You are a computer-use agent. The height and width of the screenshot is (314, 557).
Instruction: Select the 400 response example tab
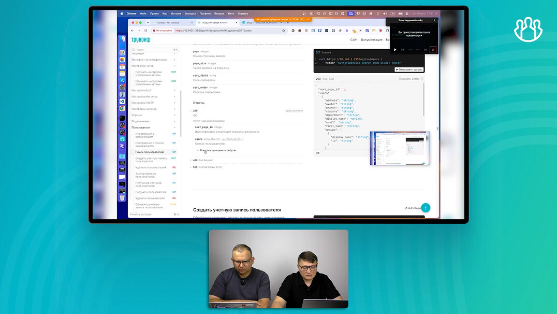325,79
